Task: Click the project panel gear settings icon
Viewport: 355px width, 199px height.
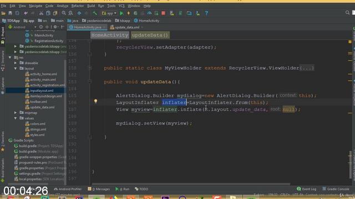Action: tap(55, 27)
